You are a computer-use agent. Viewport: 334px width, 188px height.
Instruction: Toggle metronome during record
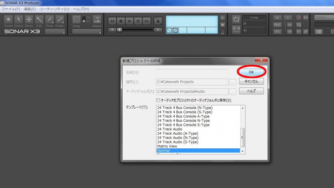[222, 25]
